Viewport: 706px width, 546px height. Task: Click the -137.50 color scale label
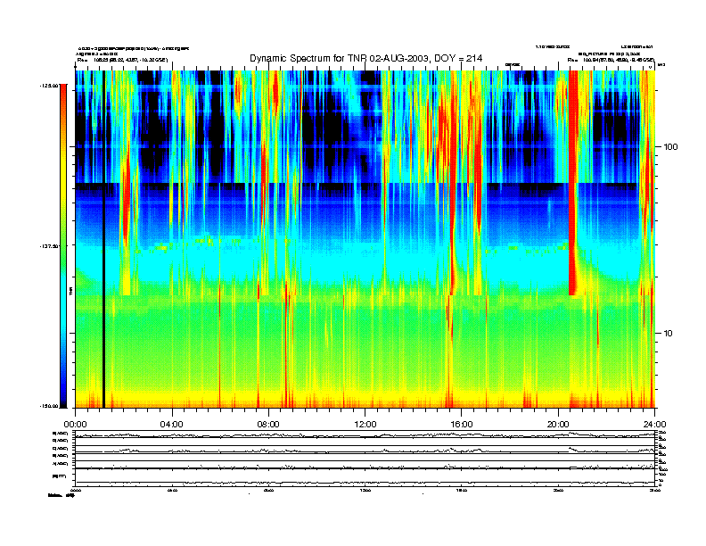coord(49,246)
